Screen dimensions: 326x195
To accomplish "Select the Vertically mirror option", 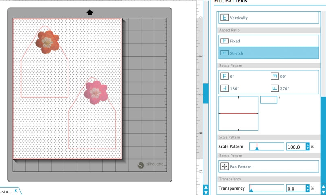I will pyautogui.click(x=269, y=18).
